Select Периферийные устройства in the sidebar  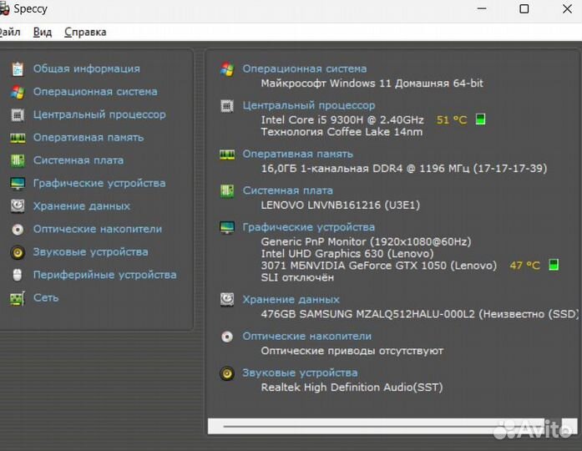point(104,275)
